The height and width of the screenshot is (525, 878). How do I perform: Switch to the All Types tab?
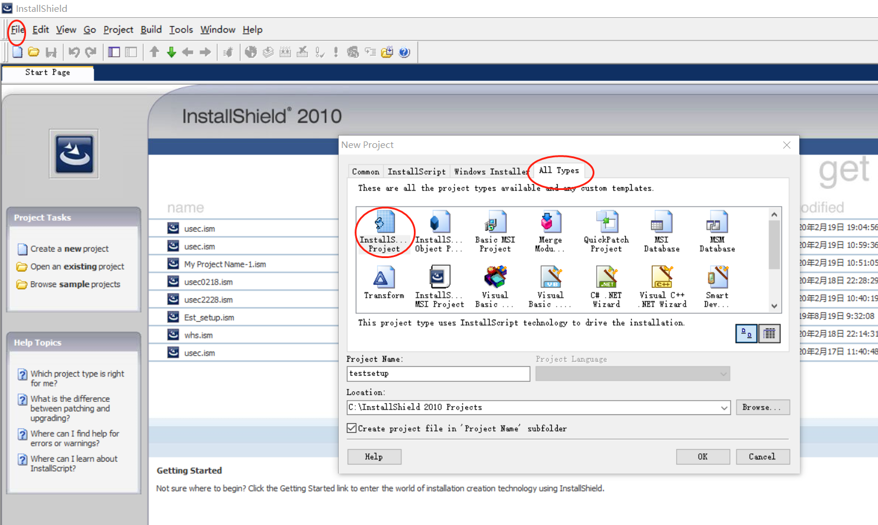click(x=559, y=170)
